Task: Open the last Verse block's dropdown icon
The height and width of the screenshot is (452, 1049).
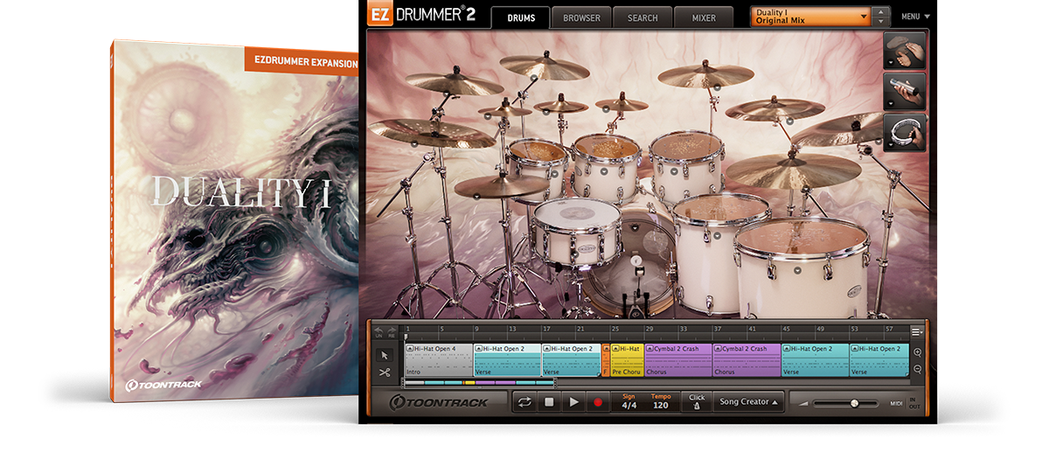Action: tap(855, 349)
